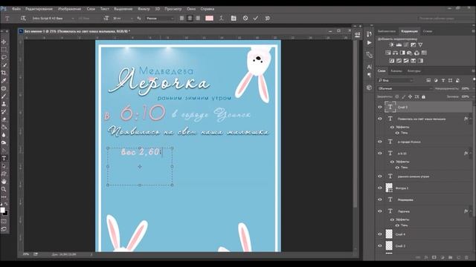Hide the 'ранним зимним утром' layer
This screenshot has height=267, width=476.
tap(380, 177)
